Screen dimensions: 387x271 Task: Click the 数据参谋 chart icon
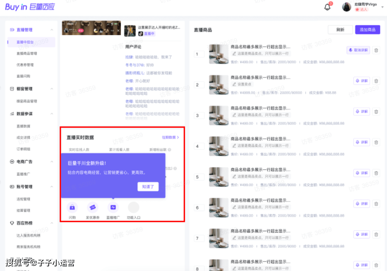coord(12,114)
